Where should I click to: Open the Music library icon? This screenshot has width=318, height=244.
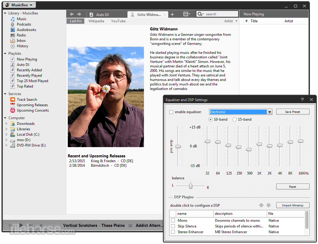point(13,19)
